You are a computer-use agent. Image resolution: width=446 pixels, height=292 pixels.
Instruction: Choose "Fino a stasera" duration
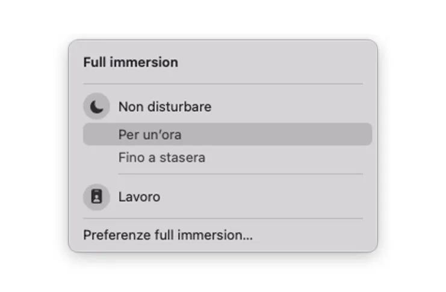coord(162,157)
